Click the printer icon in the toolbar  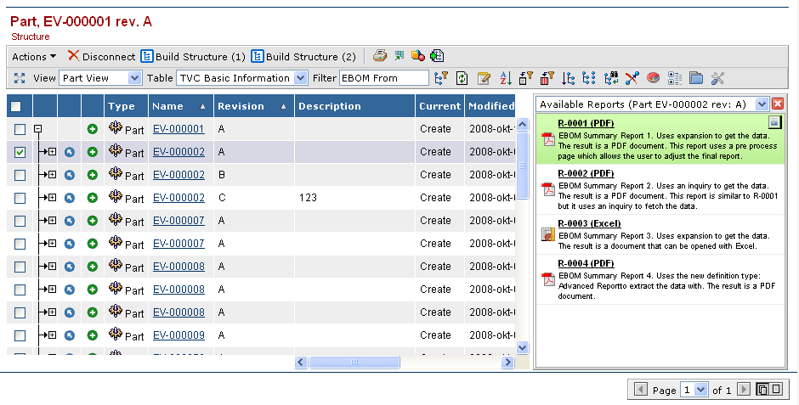click(x=380, y=56)
